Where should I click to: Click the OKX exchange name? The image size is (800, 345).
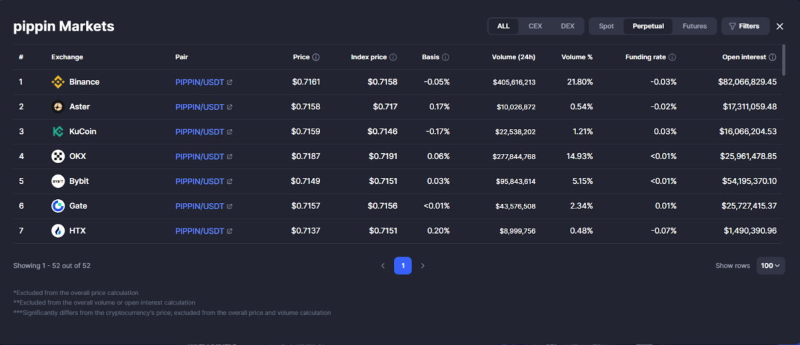pyautogui.click(x=77, y=157)
